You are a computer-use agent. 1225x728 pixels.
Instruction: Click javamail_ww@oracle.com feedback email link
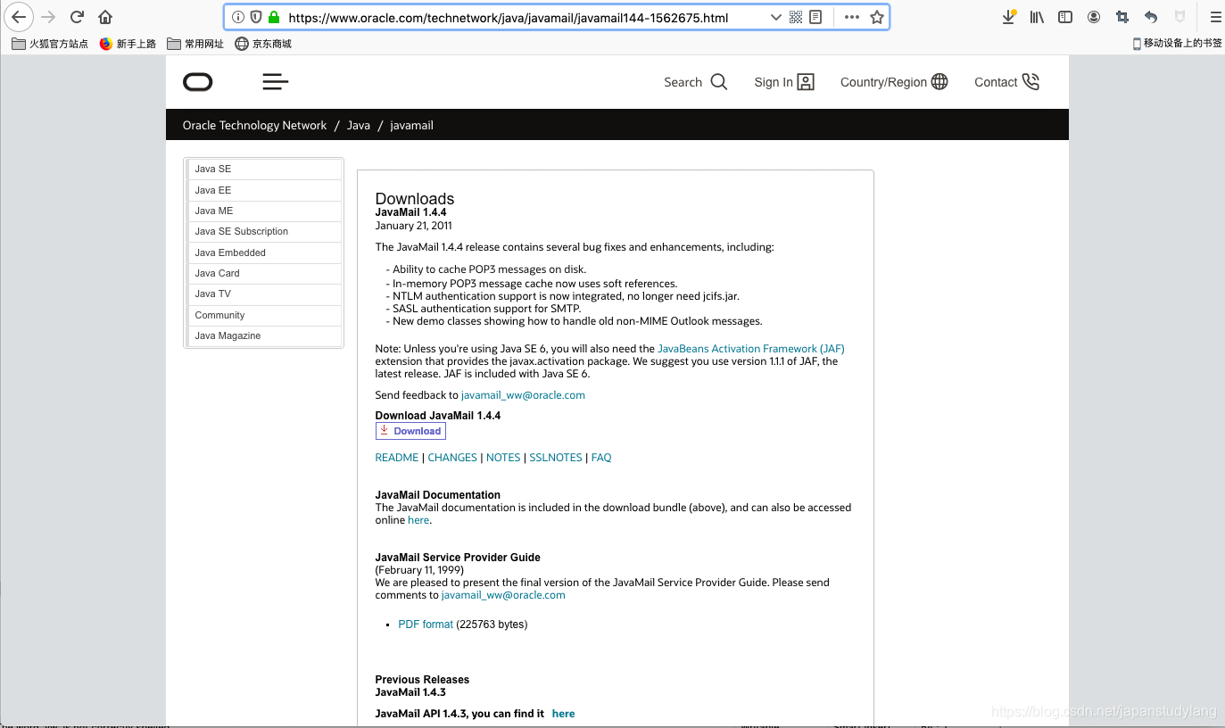click(523, 395)
